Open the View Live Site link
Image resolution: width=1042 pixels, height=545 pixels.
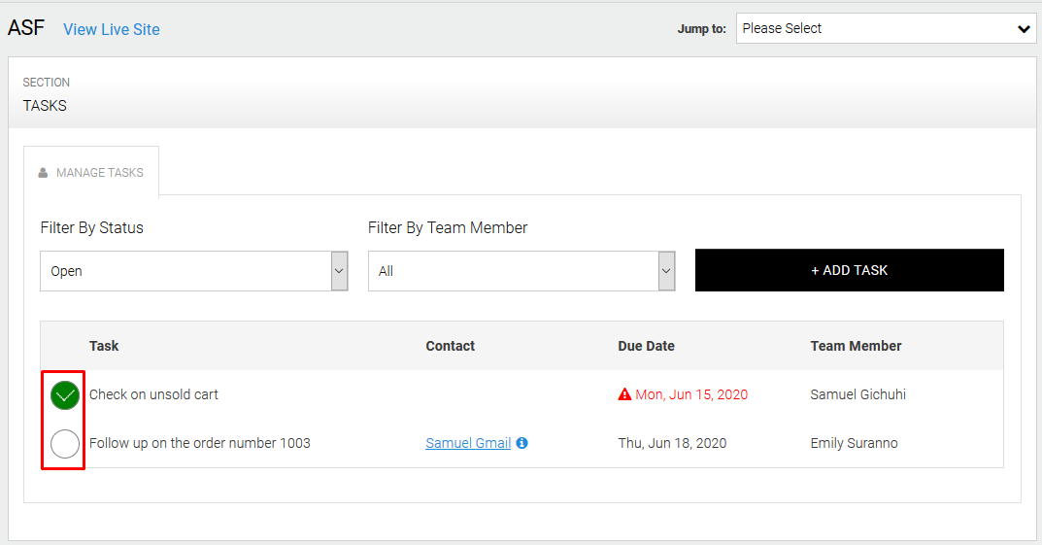[x=111, y=29]
